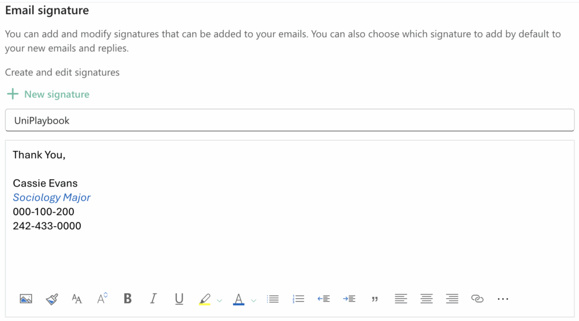579x321 pixels.
Task: Open the font size tool
Action: pos(77,299)
